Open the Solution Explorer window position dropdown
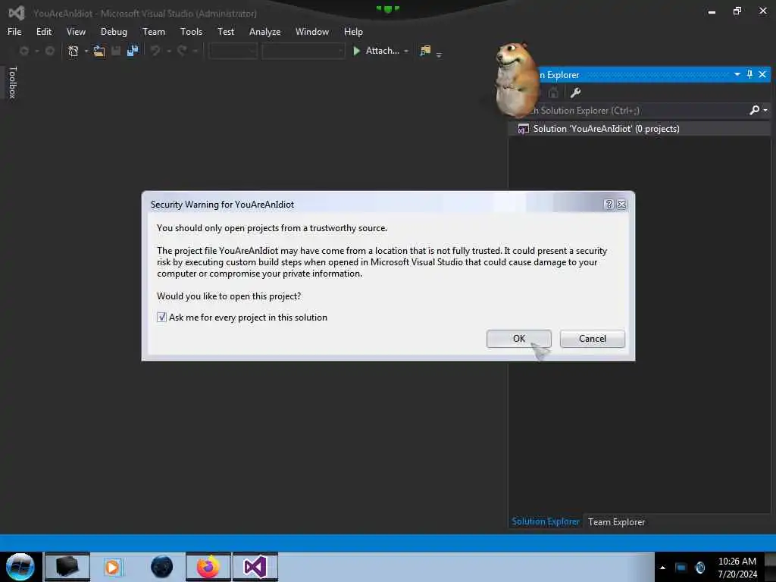 coord(737,74)
